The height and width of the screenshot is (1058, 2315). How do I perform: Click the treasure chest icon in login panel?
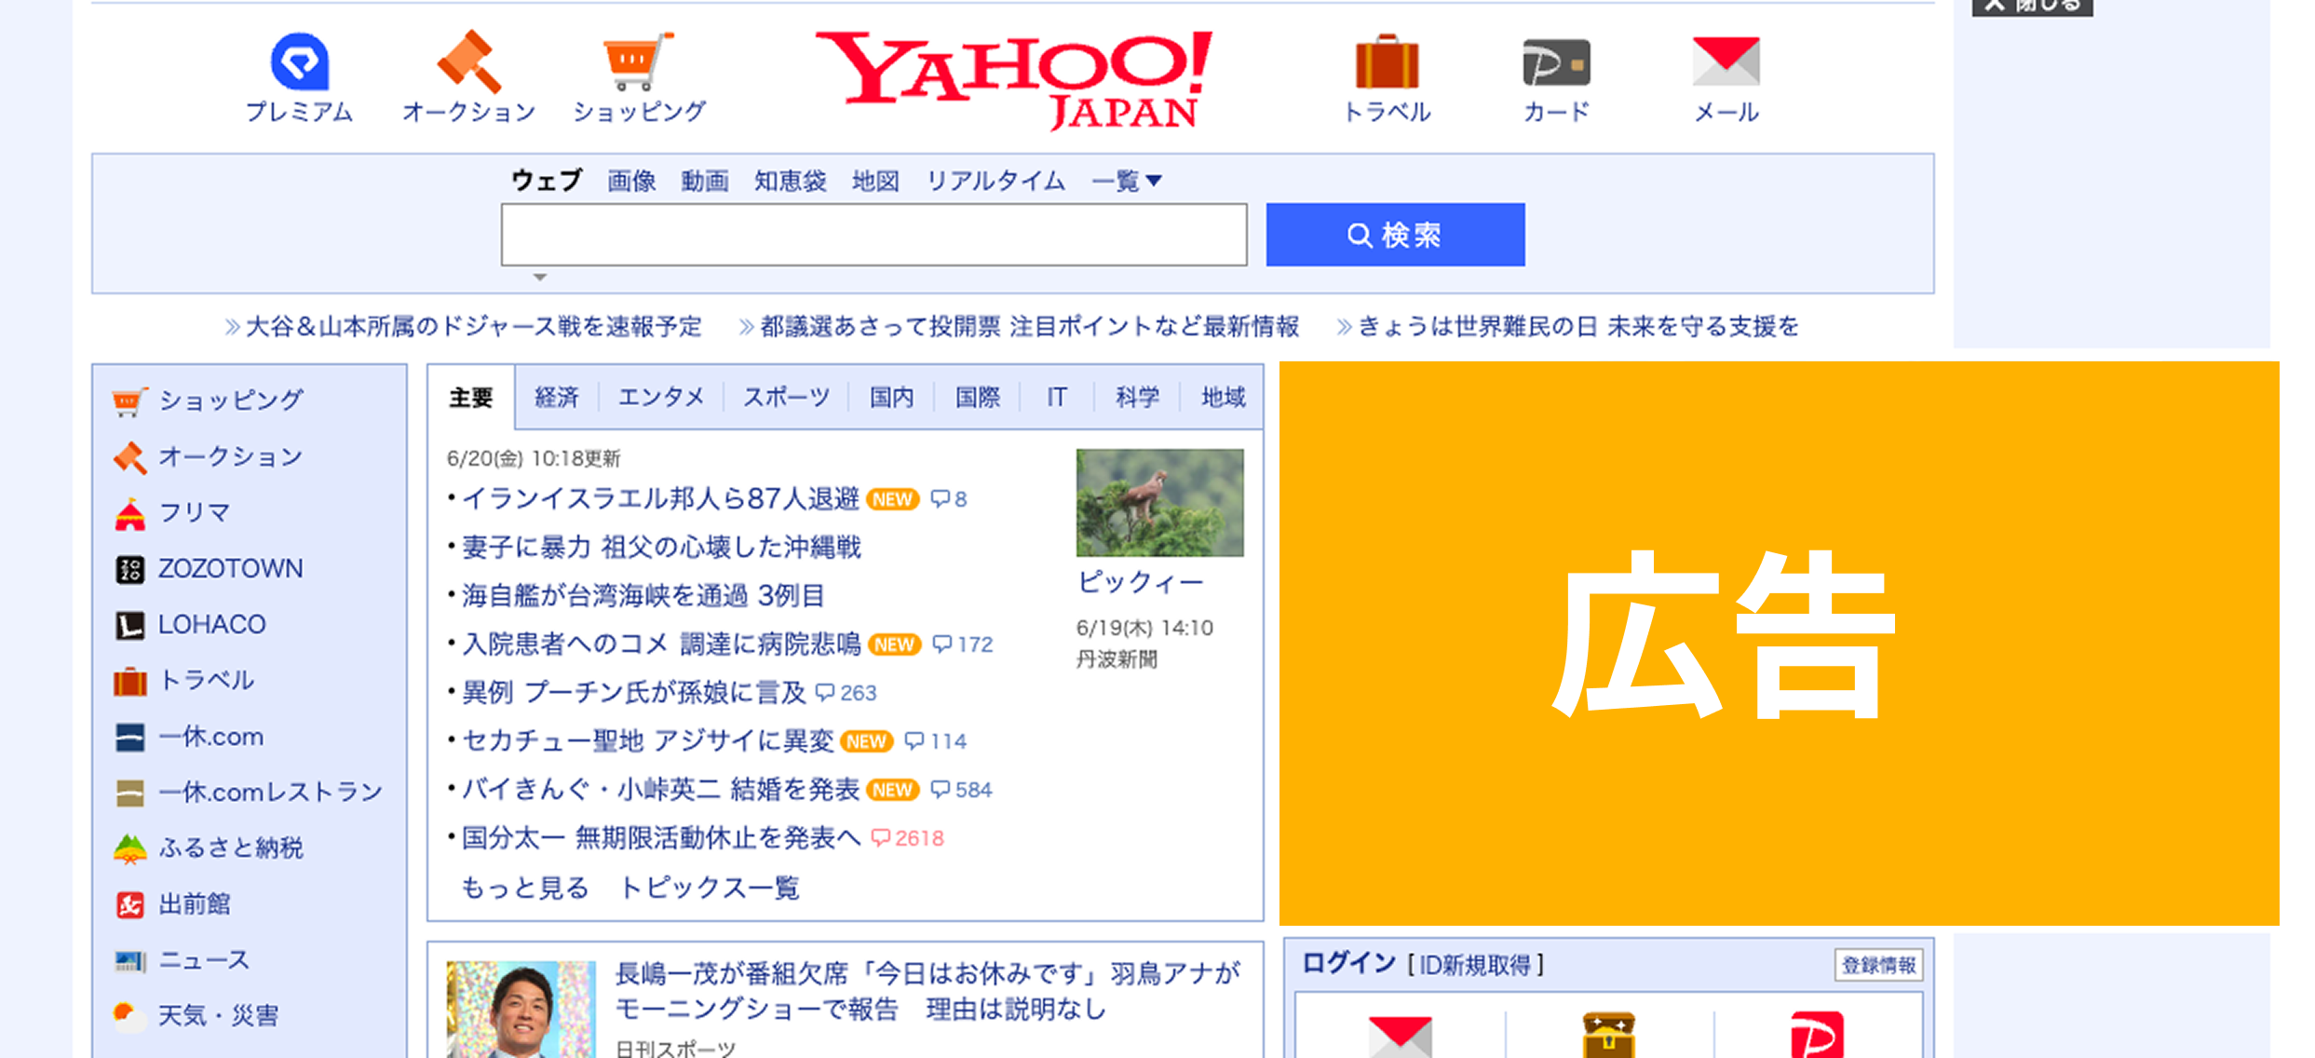point(1608,1035)
